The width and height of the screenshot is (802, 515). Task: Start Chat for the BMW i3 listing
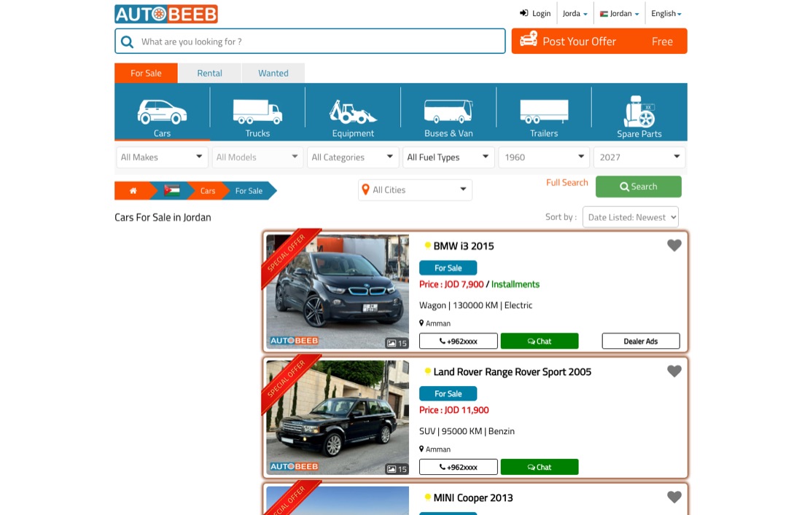539,341
